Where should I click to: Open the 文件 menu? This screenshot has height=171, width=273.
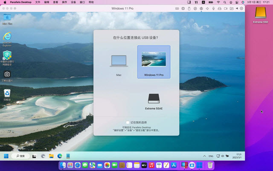(38, 2)
